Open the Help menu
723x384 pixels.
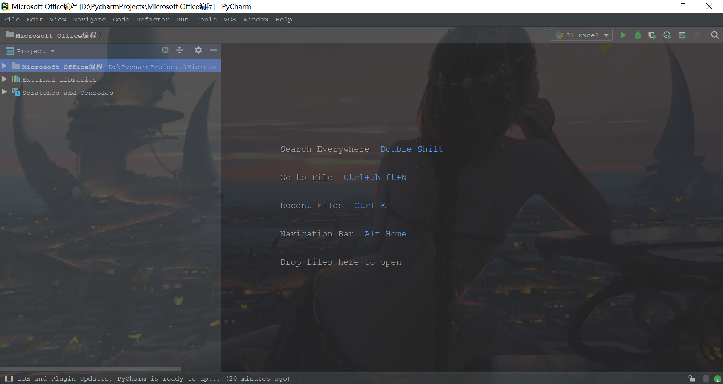(x=284, y=20)
